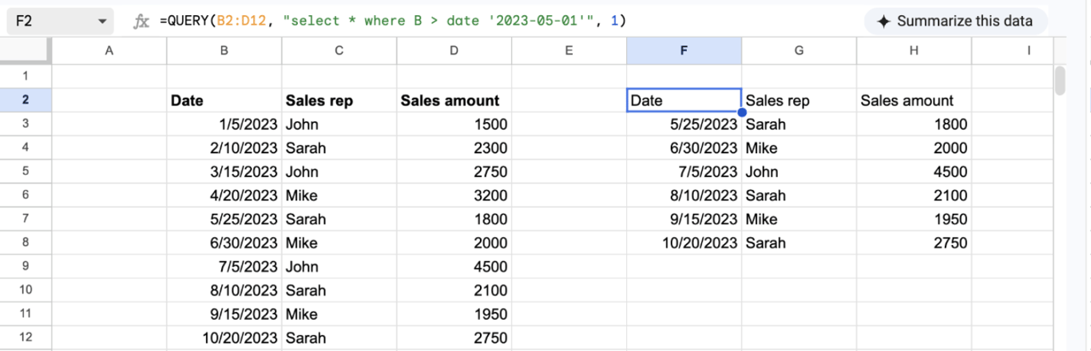Click 6/30/2023 in the query result column F
Viewport: 1091px width, 351px height.
(704, 148)
